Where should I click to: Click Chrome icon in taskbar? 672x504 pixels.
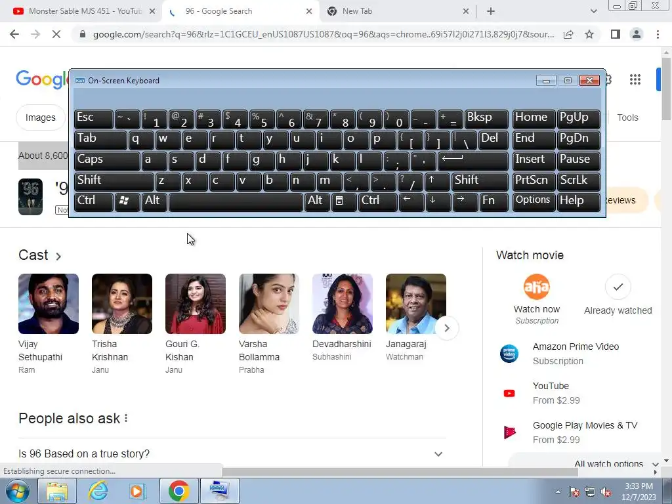coord(178,491)
